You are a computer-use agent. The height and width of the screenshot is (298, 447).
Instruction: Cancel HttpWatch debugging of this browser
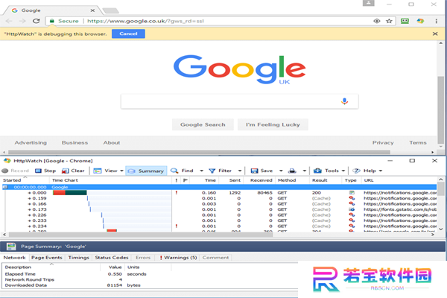pyautogui.click(x=128, y=34)
